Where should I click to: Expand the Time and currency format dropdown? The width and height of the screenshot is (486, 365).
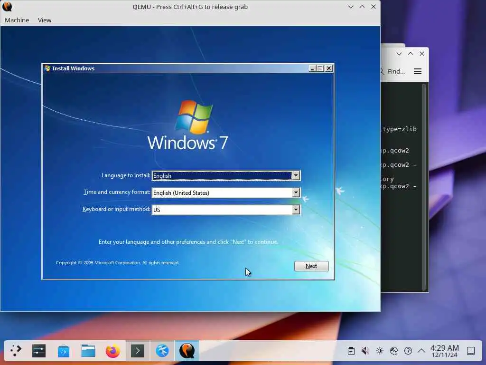tap(296, 193)
